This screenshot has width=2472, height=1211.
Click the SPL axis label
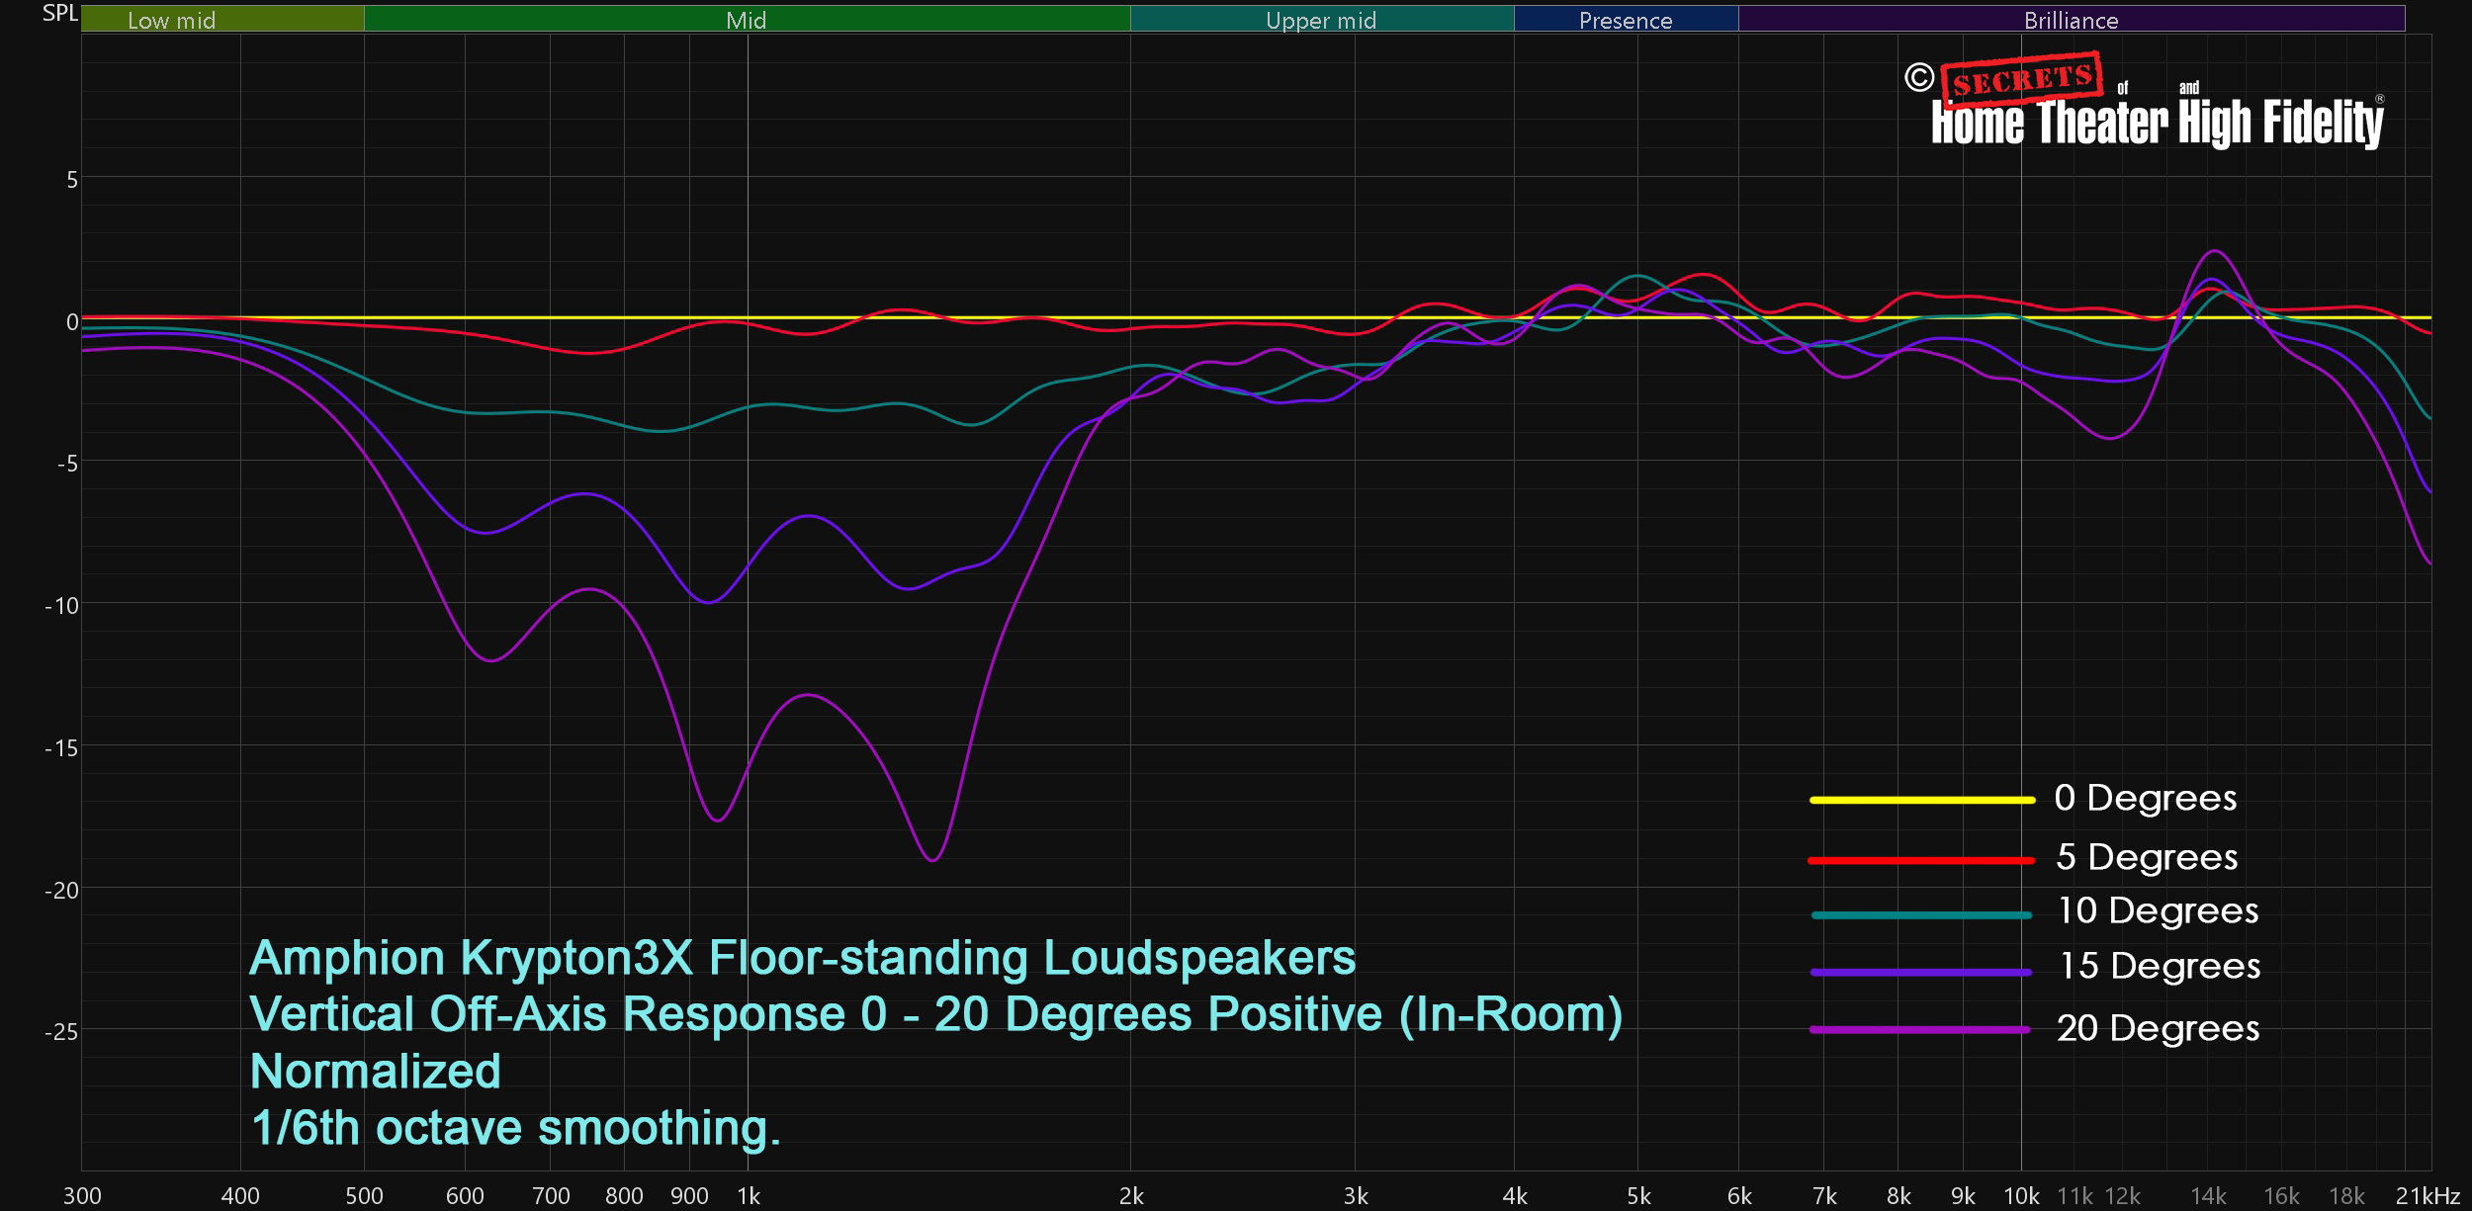pyautogui.click(x=59, y=13)
